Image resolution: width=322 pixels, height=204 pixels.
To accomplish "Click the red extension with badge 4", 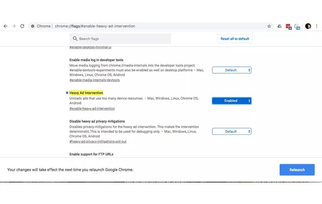I will [x=288, y=26].
